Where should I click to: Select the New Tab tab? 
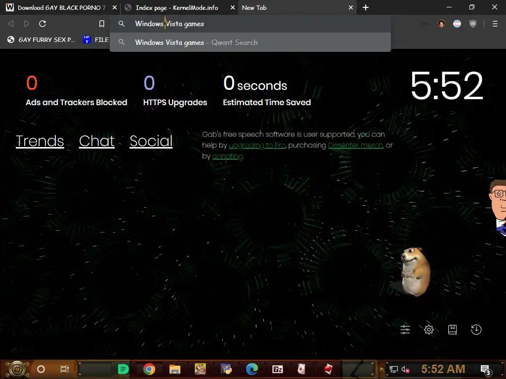tap(297, 7)
